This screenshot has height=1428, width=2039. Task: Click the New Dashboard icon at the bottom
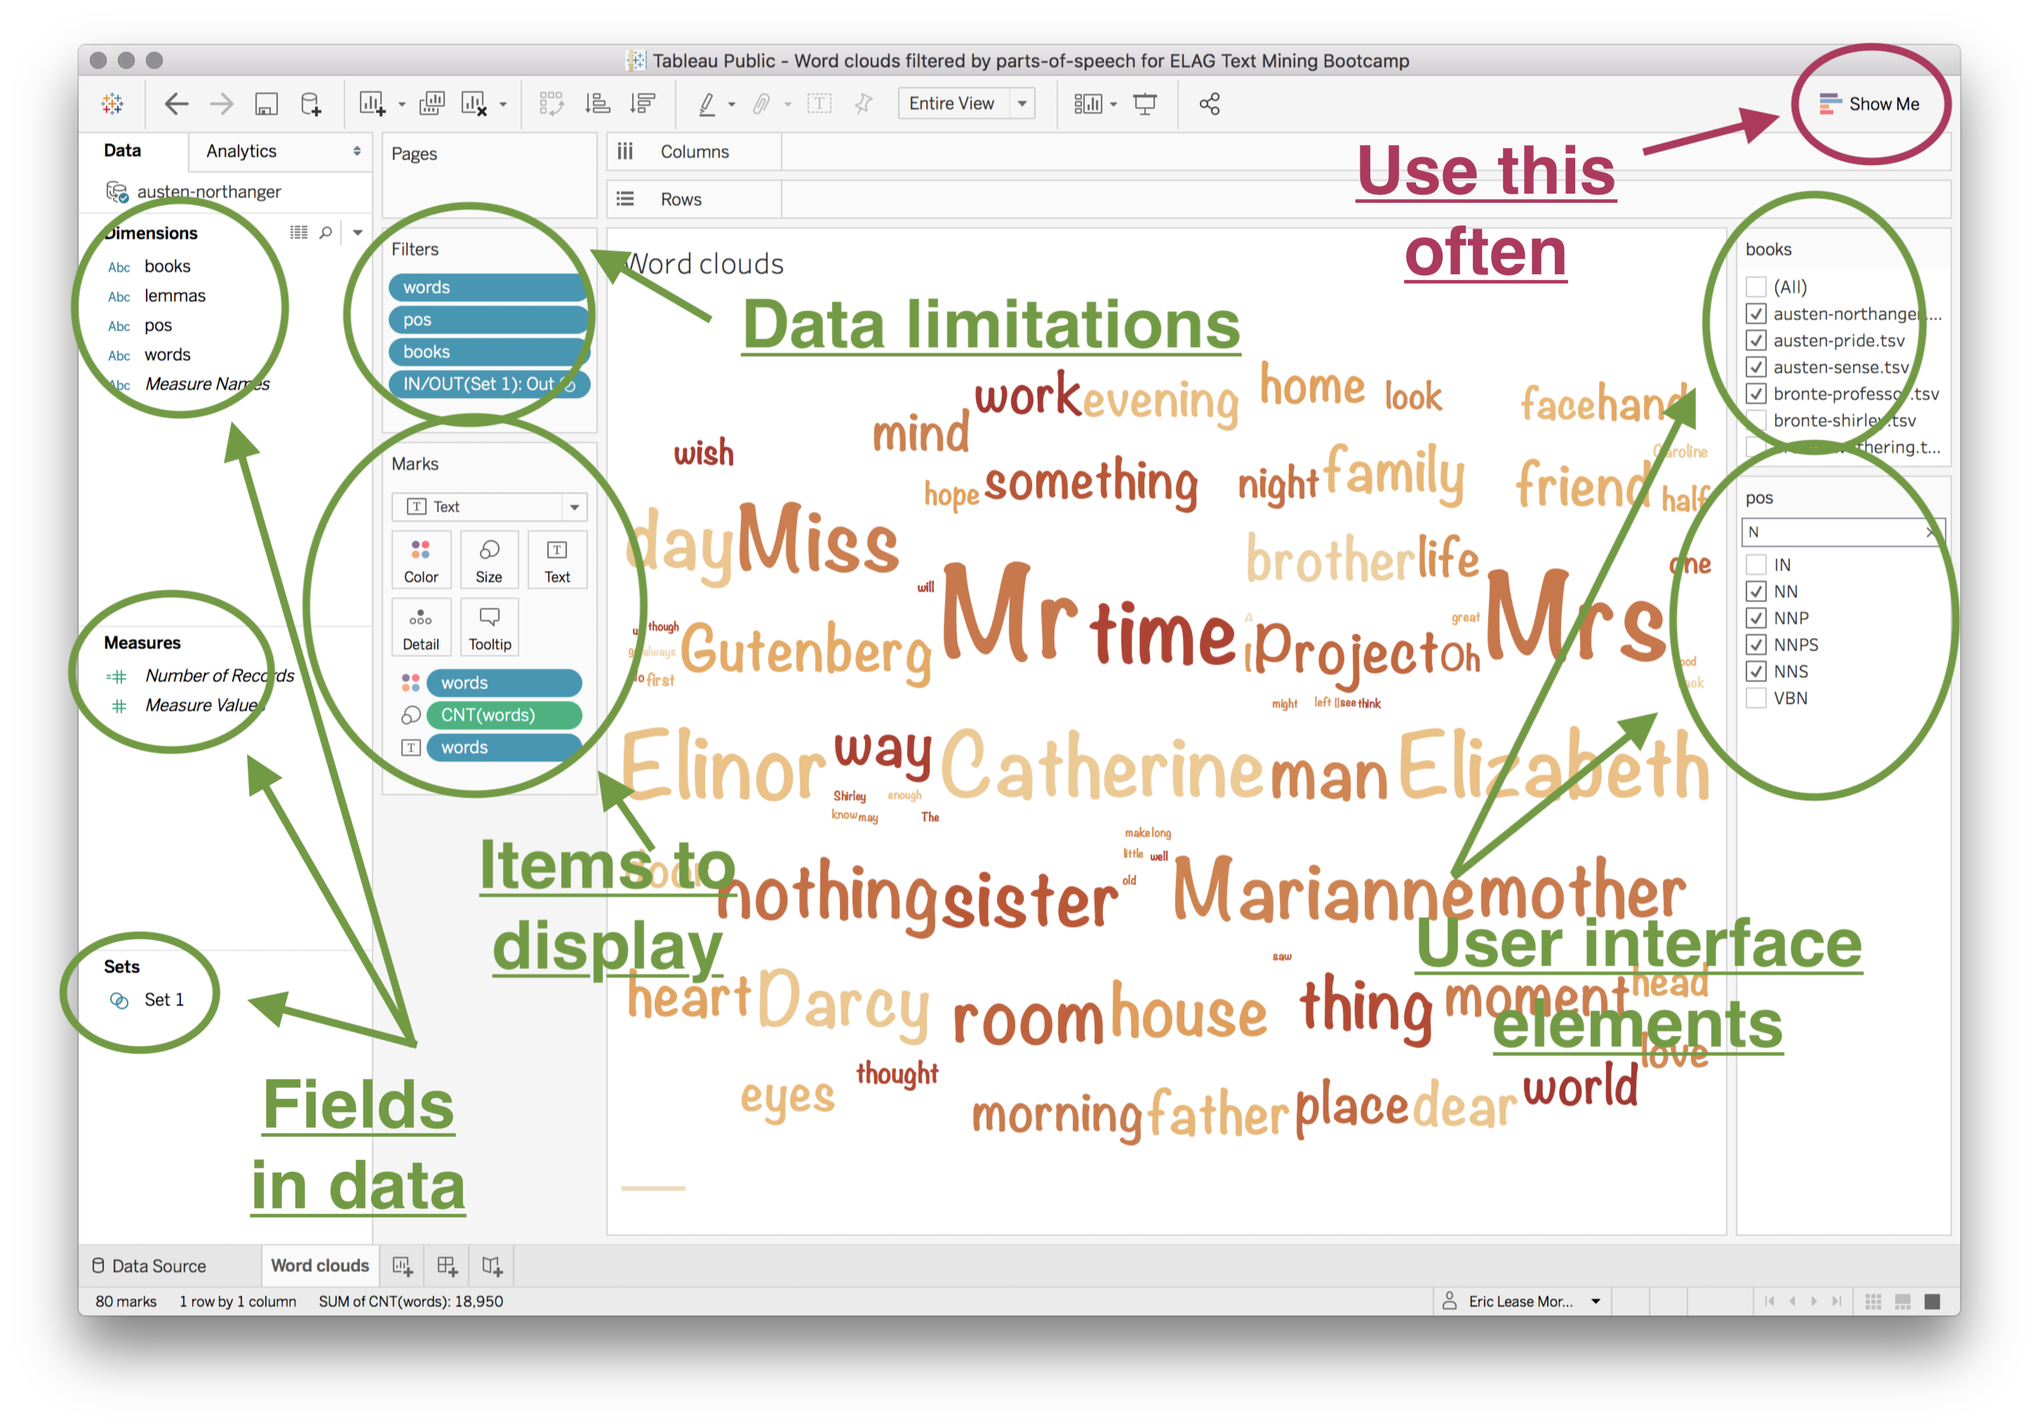click(x=447, y=1265)
